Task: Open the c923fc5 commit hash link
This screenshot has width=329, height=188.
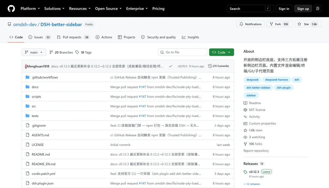Action: click(182, 66)
